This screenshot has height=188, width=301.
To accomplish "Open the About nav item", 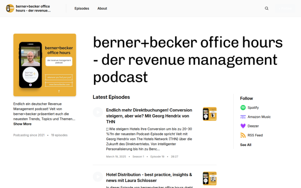I will click(x=102, y=9).
